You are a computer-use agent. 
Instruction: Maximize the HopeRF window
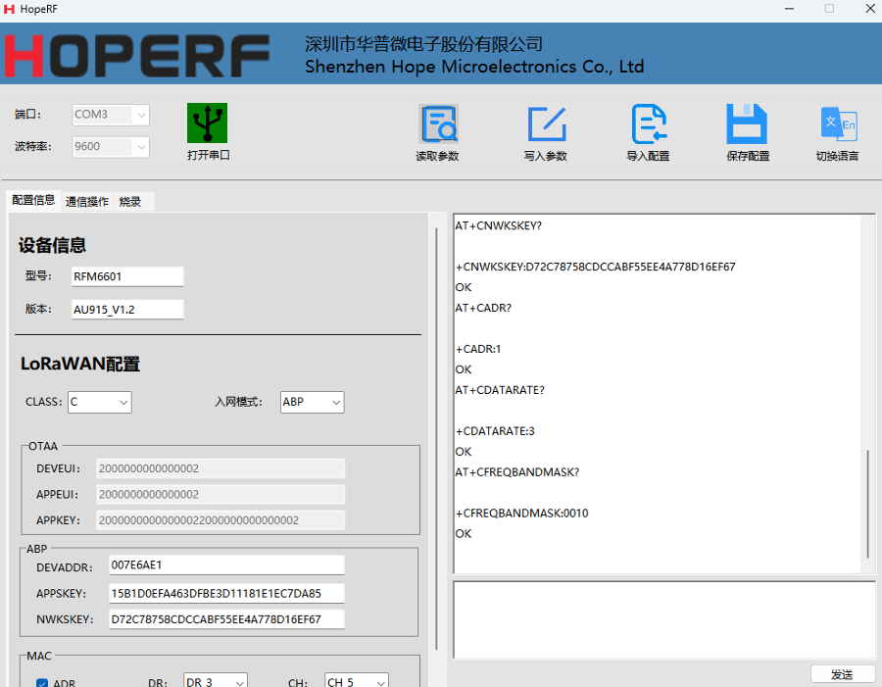(x=830, y=9)
